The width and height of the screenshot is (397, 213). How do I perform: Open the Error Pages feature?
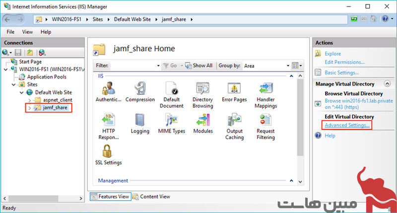(234, 91)
